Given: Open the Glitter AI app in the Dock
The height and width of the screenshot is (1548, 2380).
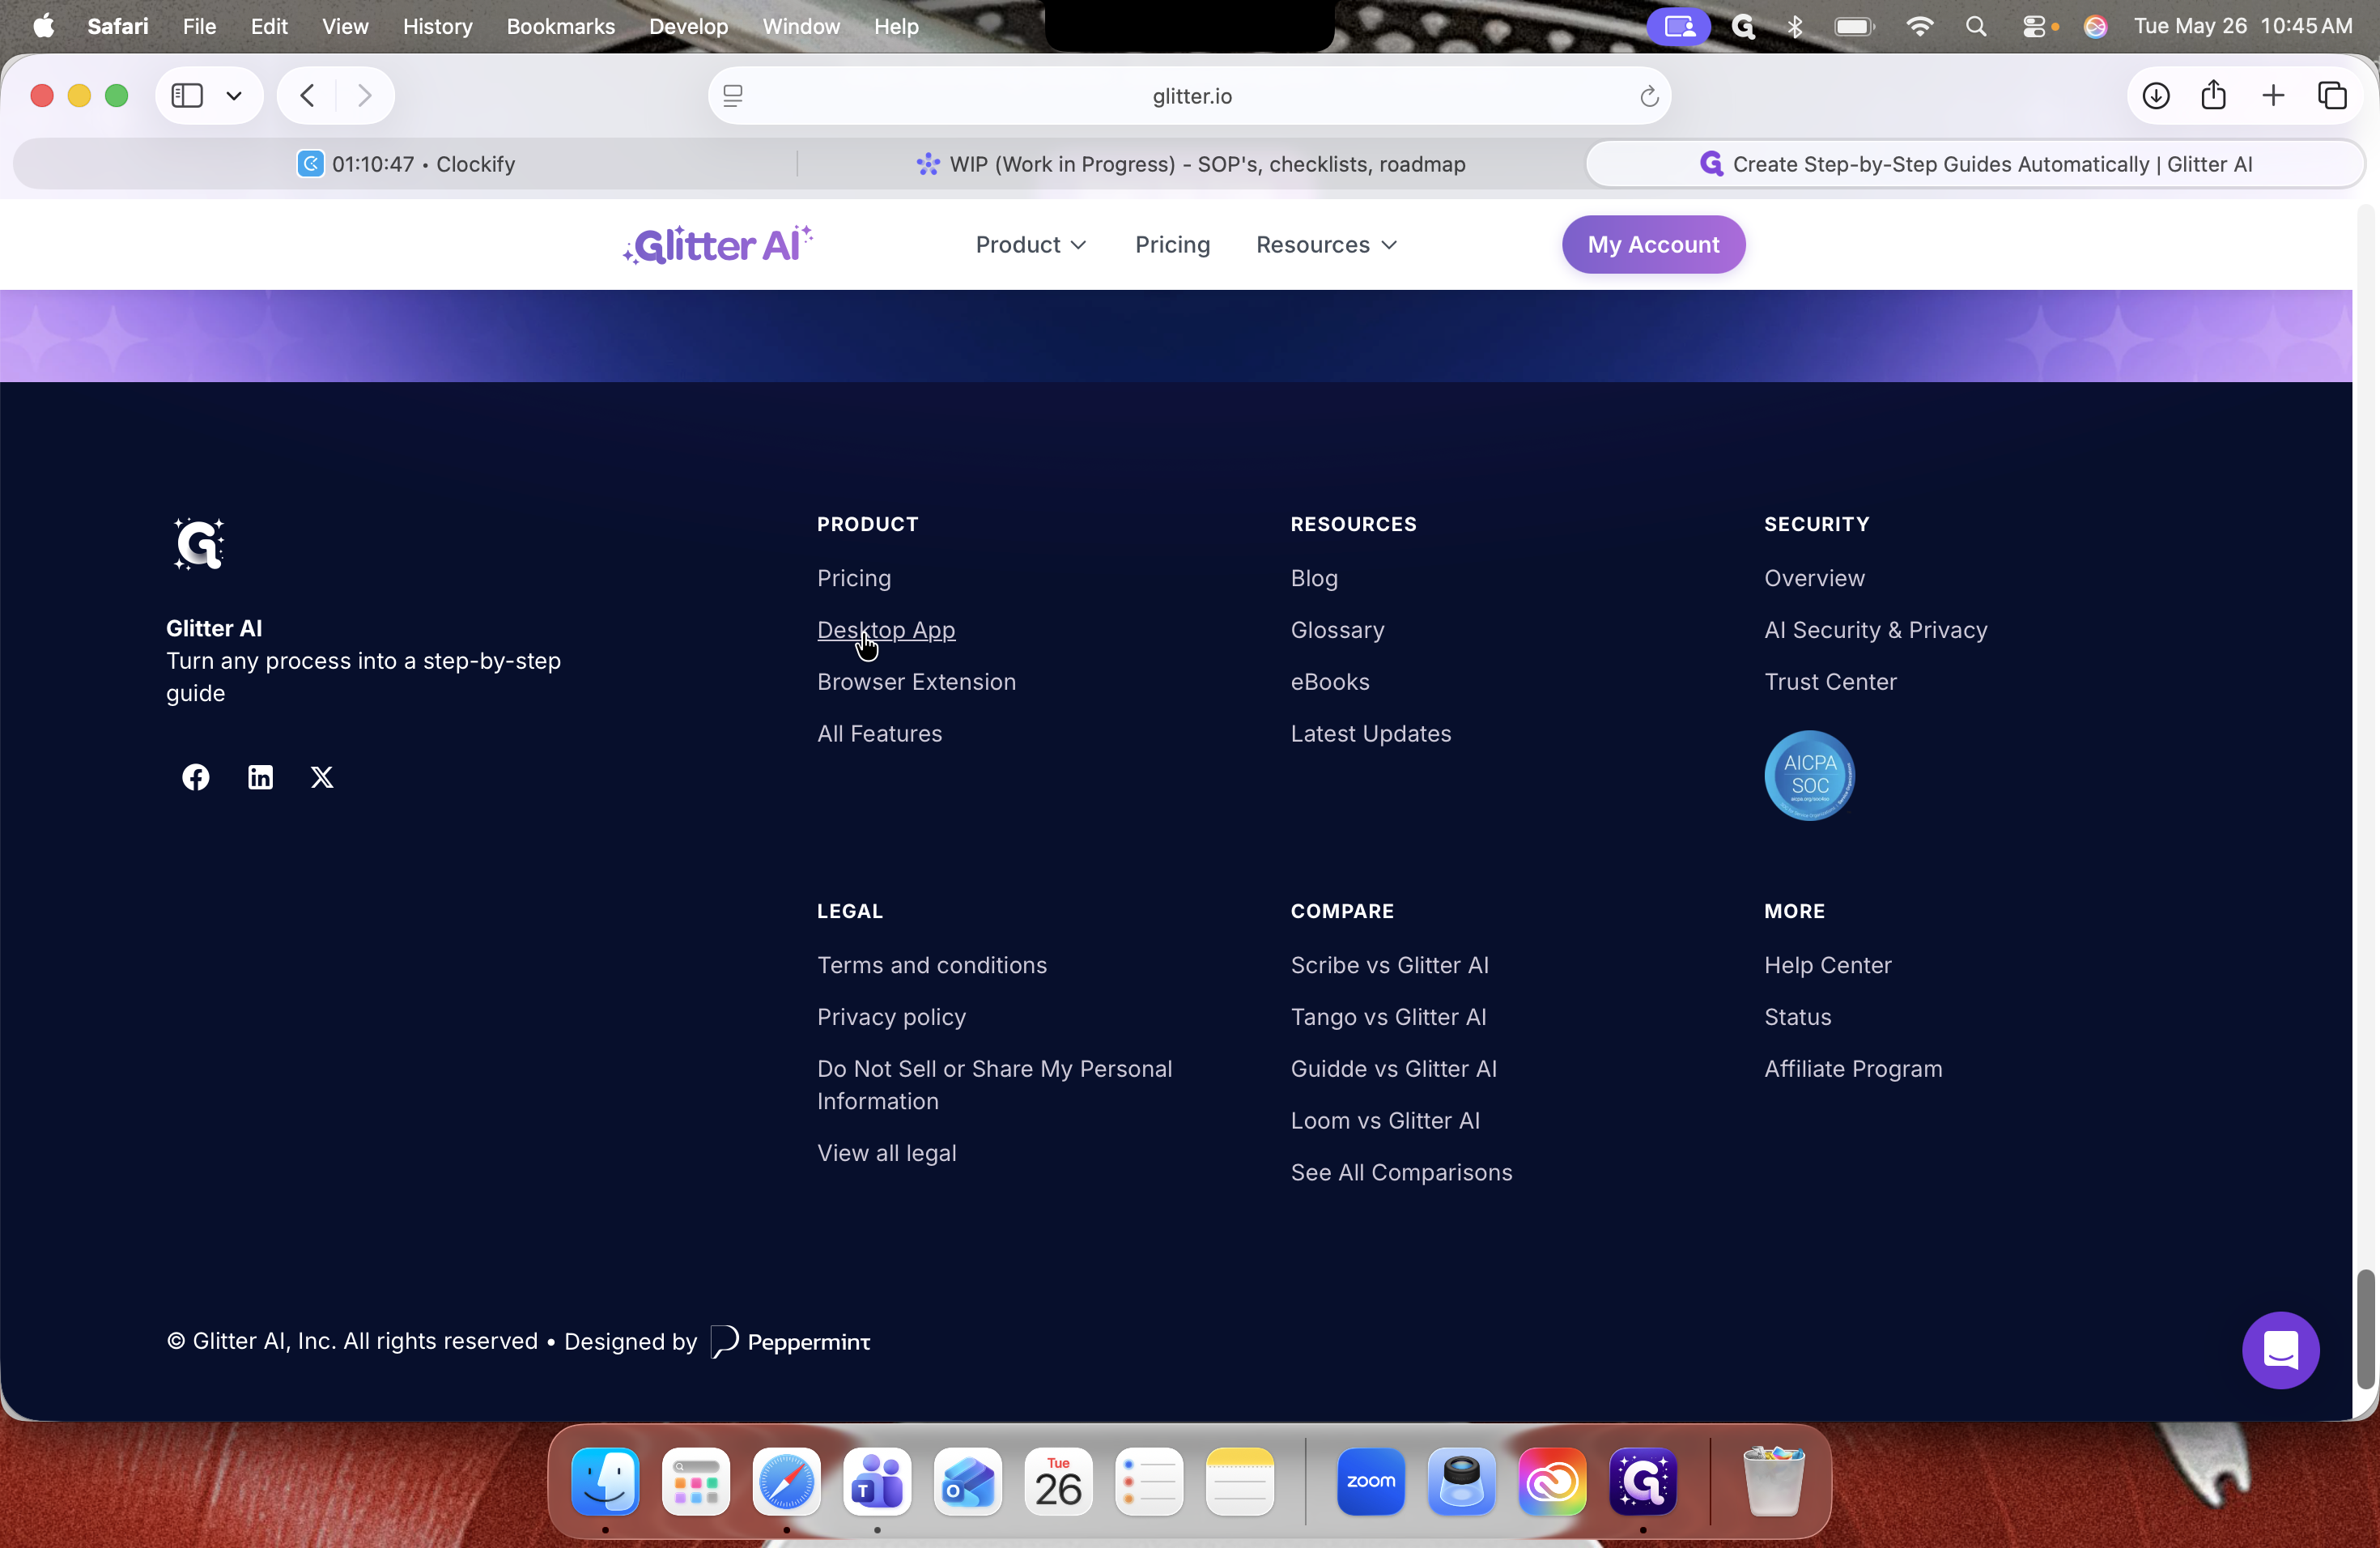Looking at the screenshot, I should (1643, 1481).
